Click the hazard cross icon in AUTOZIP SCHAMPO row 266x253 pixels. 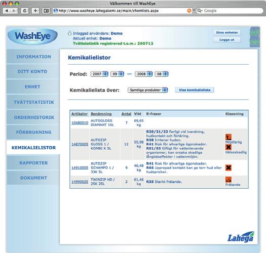[x=229, y=168]
